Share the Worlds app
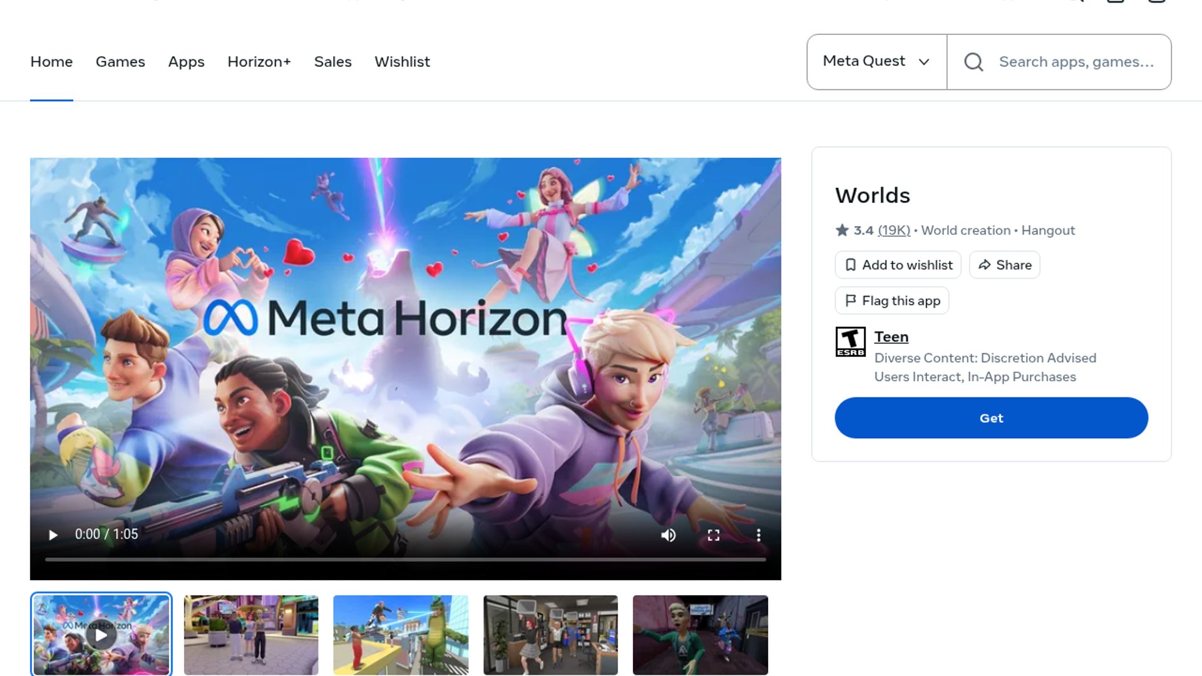 click(x=1004, y=265)
